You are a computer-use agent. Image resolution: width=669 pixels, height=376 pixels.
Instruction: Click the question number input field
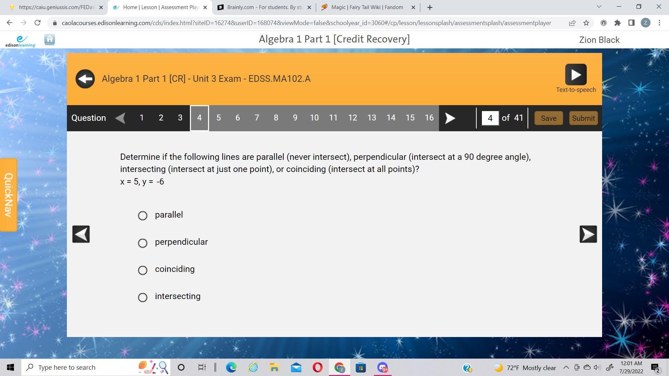coord(490,118)
